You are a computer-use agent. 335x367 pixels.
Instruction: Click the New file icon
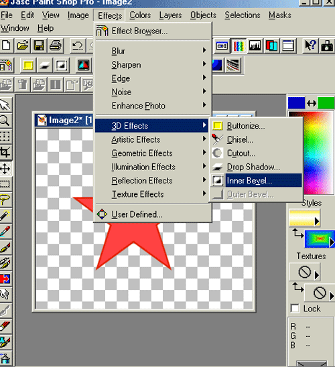coord(6,45)
